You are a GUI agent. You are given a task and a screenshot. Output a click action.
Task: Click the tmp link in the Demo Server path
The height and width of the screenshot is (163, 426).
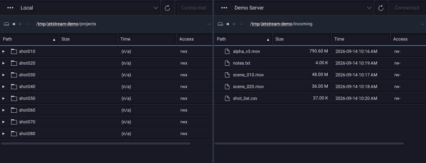[x=256, y=24]
